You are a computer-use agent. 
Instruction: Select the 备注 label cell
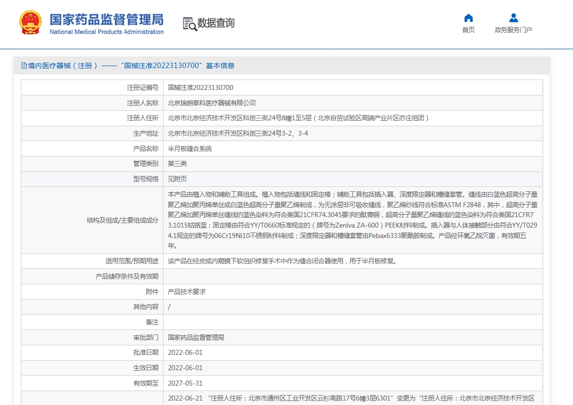click(x=92, y=322)
